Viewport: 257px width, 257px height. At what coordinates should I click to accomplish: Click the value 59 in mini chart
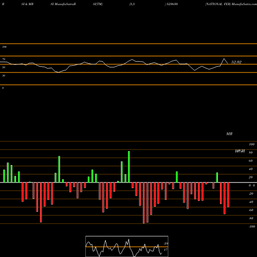click(166, 244)
